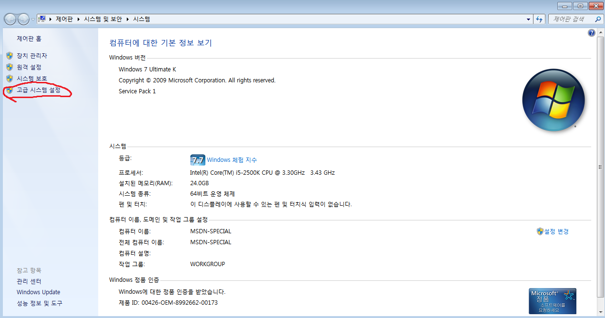Screen dimensions: 605x318
Task: Expand arrow after 제어판 breadcrumb
Action: pos(79,19)
